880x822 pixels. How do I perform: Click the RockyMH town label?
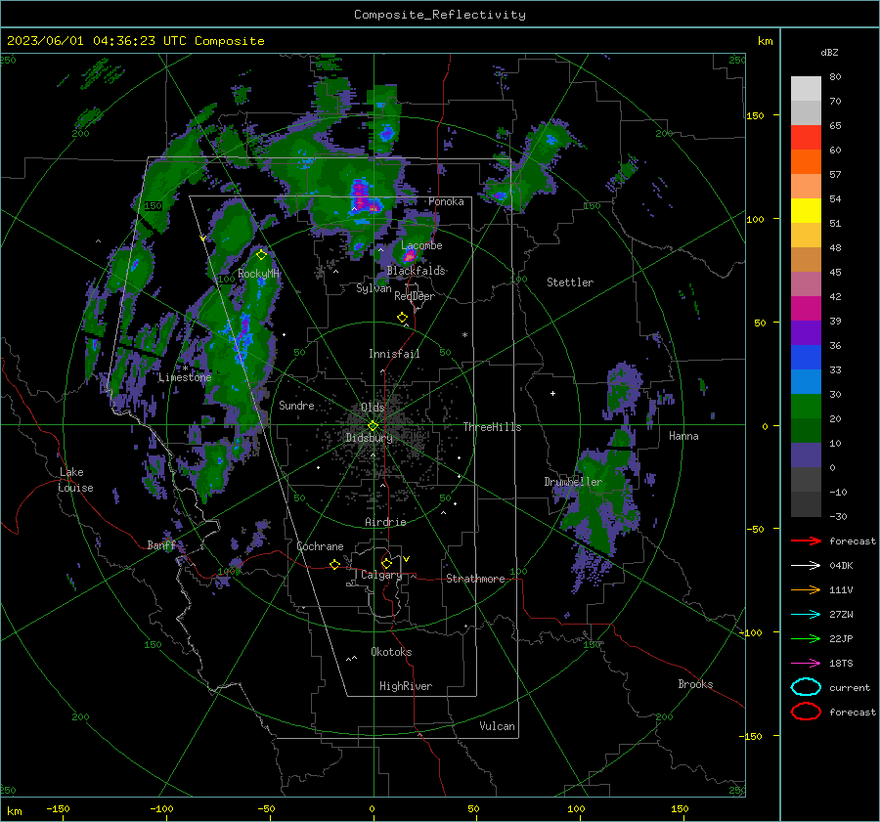[258, 274]
